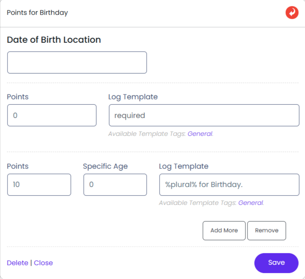
Task: Click the Log Template field showing 'required'
Action: 204,115
